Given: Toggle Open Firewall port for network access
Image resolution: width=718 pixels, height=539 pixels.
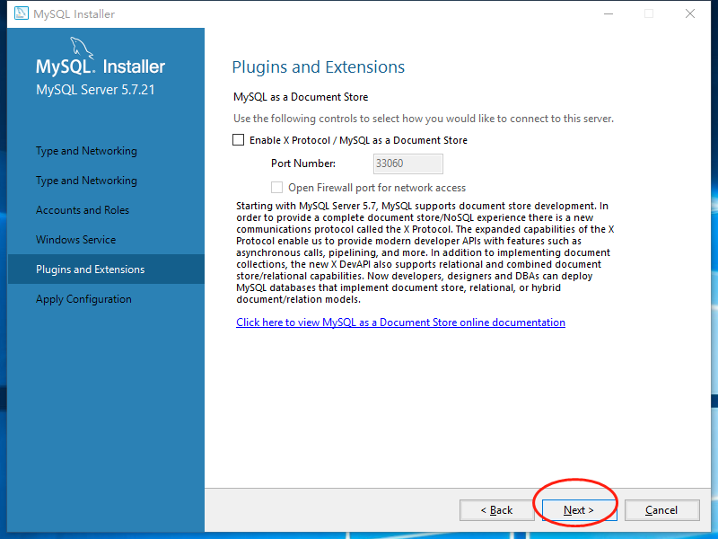Looking at the screenshot, I should tap(276, 188).
